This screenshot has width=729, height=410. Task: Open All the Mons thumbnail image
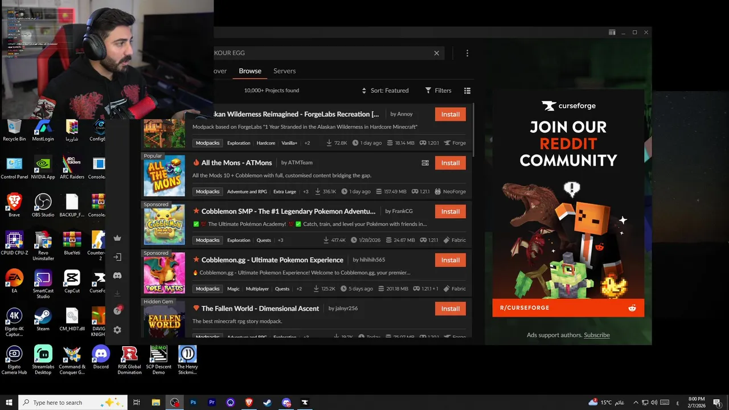(164, 175)
